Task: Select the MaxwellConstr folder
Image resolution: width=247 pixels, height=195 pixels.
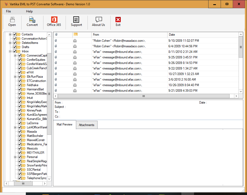Action: [x=36, y=140]
